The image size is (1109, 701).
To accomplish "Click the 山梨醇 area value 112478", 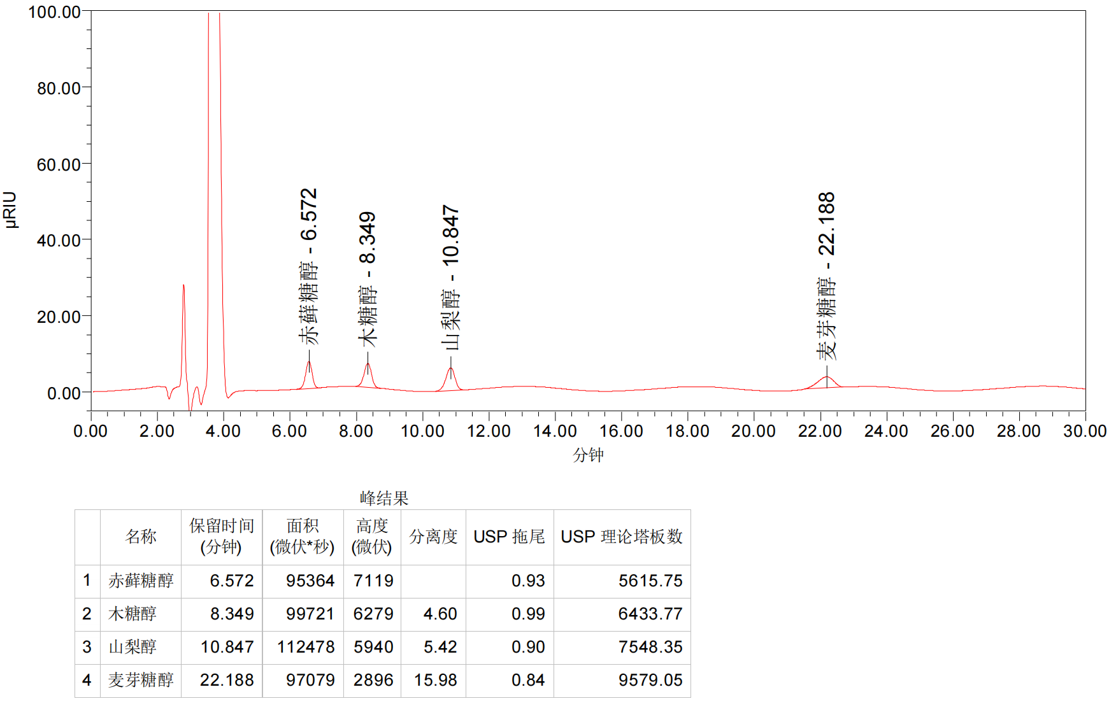I will (x=306, y=647).
